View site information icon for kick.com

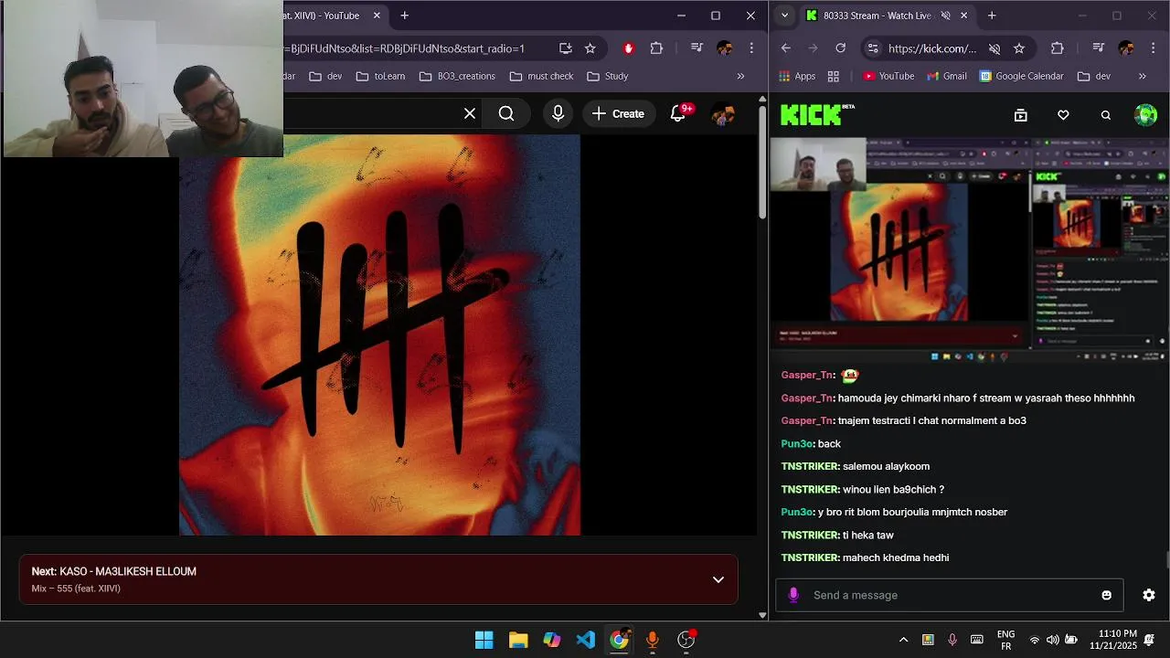873,48
